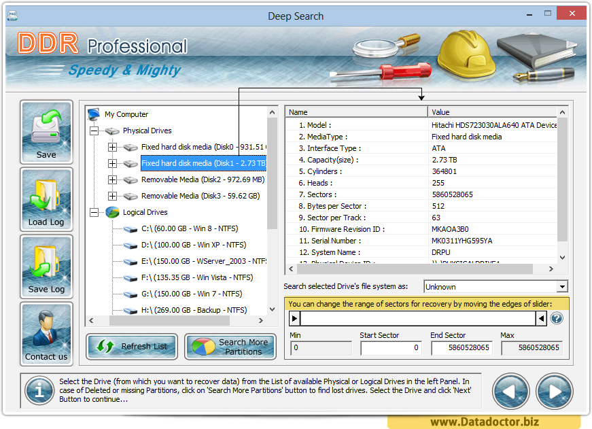This screenshot has width=592, height=429.
Task: Click the H:\ Backup drive icon
Action: tap(130, 311)
